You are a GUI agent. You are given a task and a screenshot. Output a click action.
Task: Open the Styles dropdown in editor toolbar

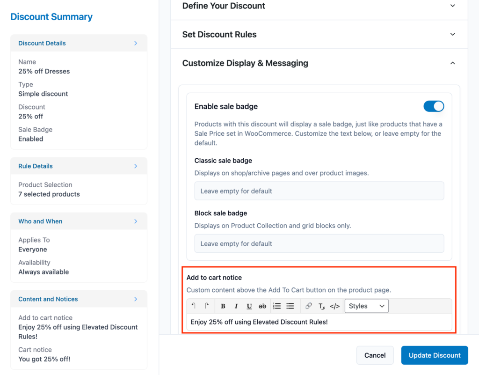[x=367, y=306]
